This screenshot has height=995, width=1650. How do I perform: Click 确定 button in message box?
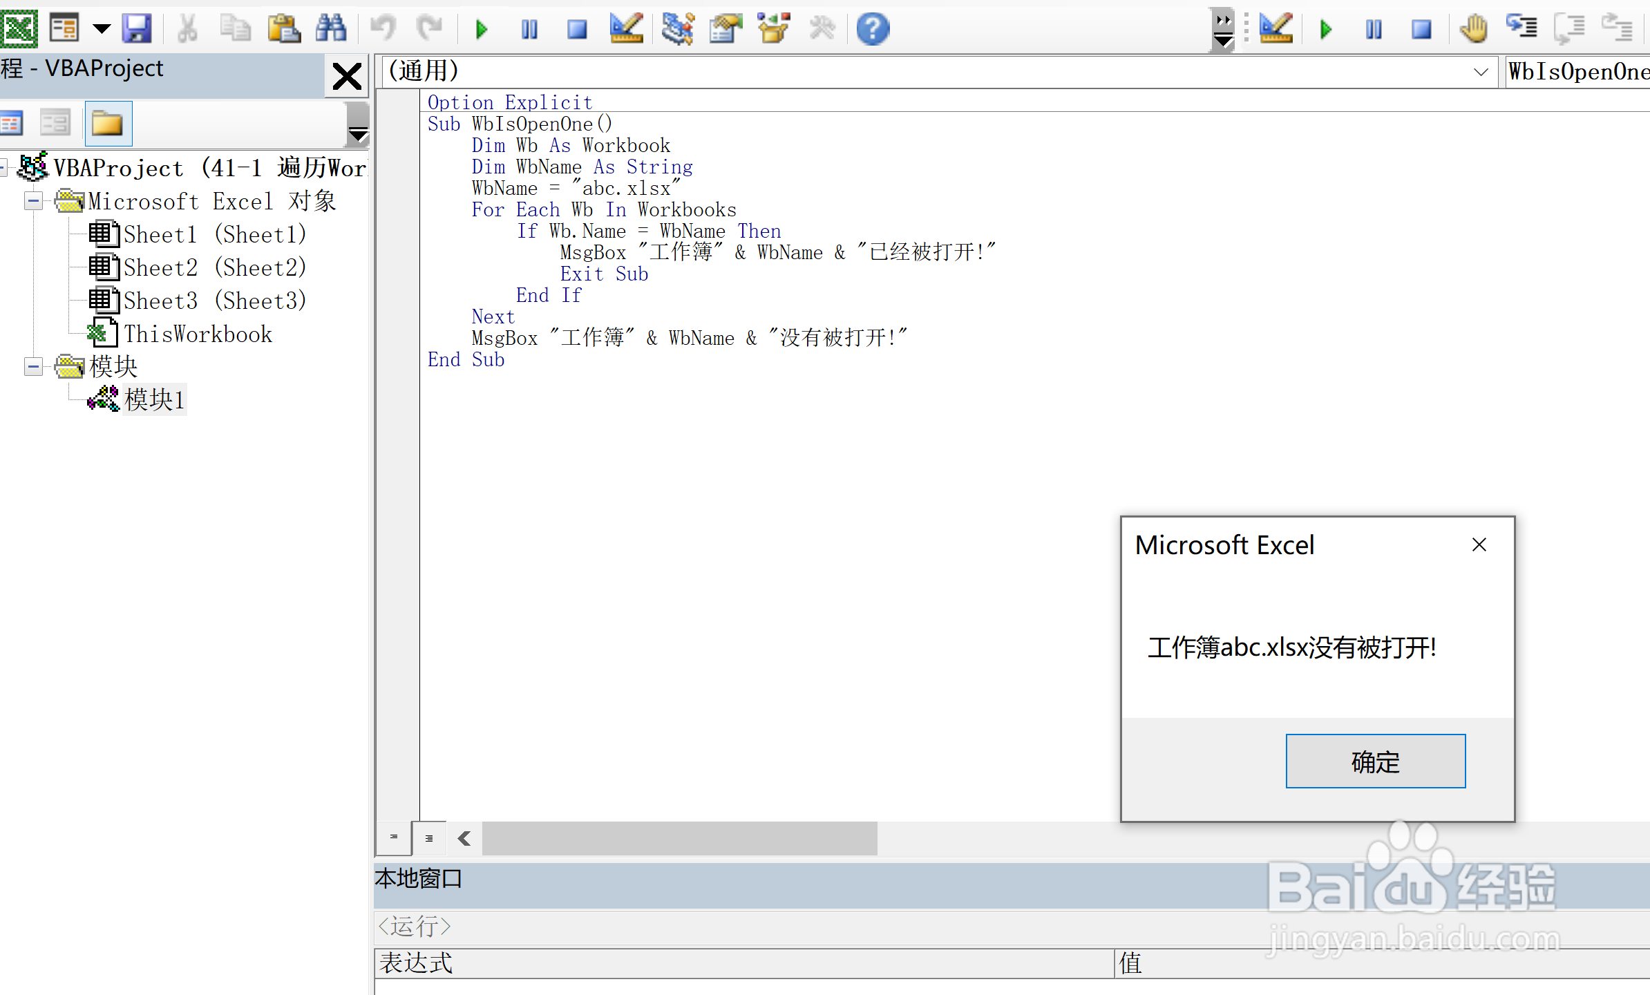click(1375, 761)
